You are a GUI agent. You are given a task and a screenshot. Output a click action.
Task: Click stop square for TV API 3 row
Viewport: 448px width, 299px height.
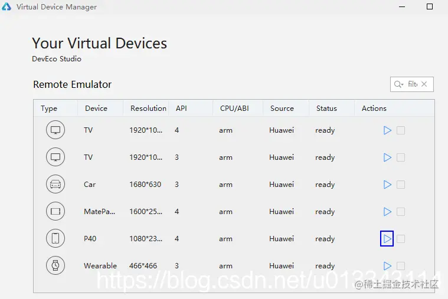pyautogui.click(x=401, y=157)
